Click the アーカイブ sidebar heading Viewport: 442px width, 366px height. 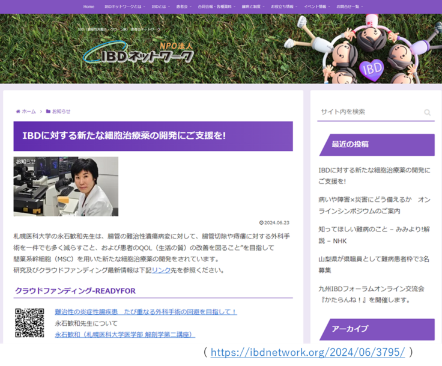pos(377,329)
